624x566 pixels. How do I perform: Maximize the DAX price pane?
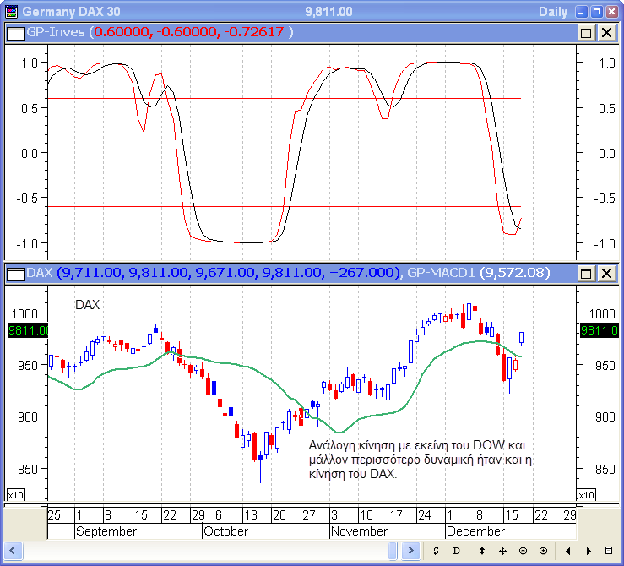click(x=587, y=273)
